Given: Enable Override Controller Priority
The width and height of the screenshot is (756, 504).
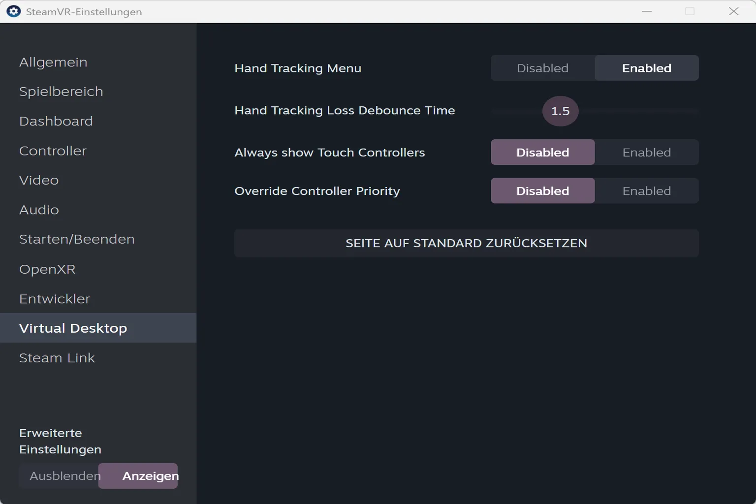Looking at the screenshot, I should click(647, 190).
